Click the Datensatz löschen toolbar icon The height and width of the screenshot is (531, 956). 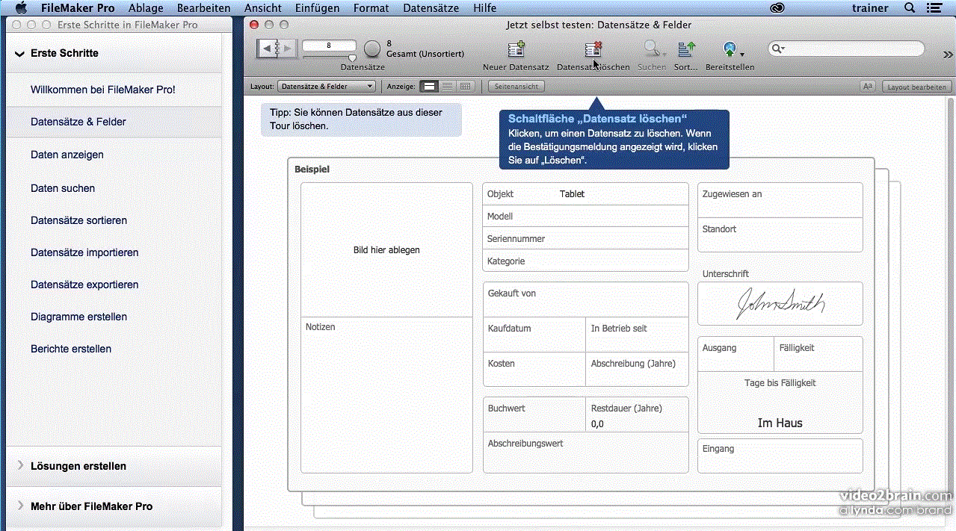pos(593,49)
